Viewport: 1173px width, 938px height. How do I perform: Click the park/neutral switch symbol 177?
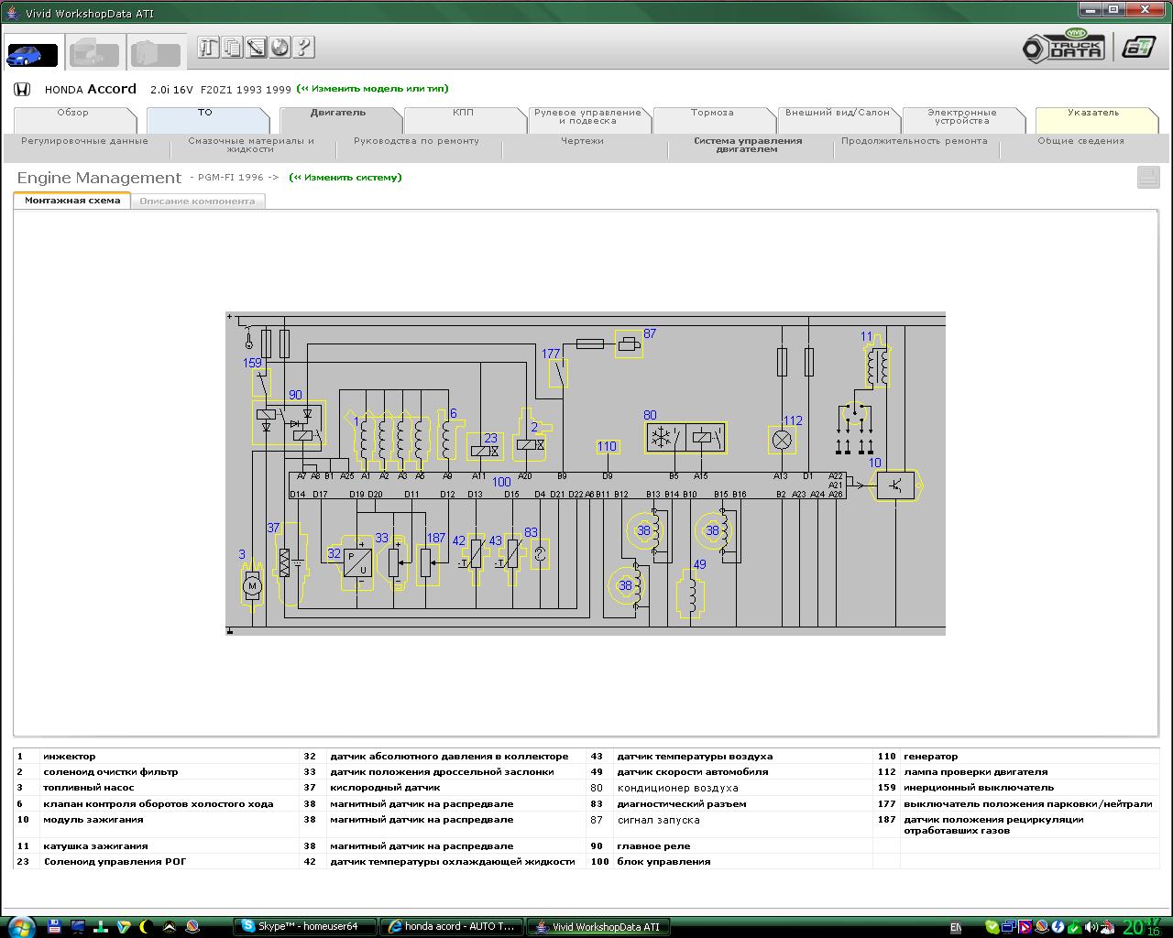[x=558, y=373]
